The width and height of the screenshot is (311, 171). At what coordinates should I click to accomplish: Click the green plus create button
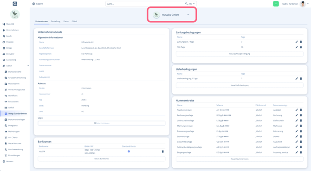(x=276, y=4)
